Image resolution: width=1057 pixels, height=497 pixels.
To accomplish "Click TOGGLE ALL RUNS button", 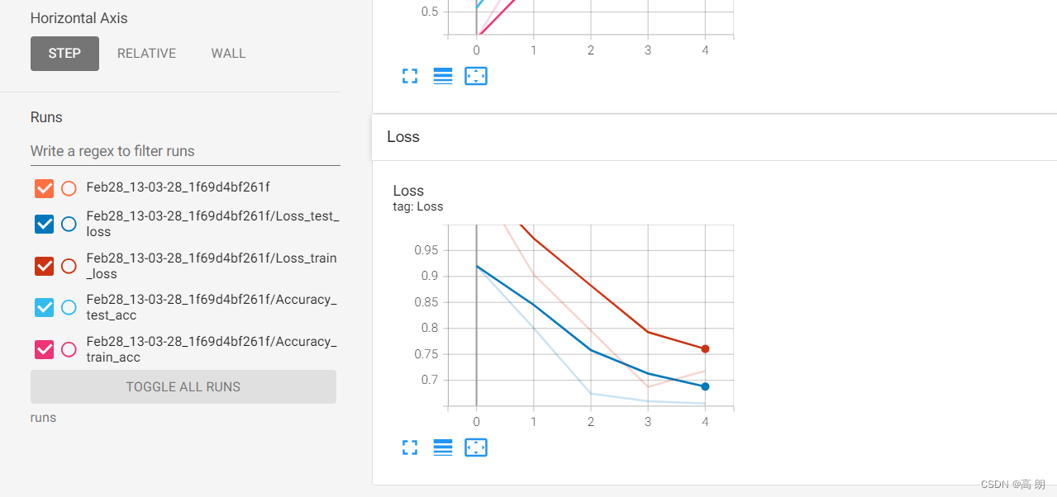I will pyautogui.click(x=183, y=386).
